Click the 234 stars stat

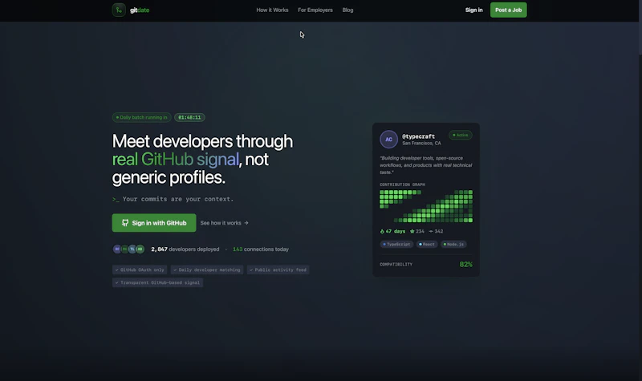(x=416, y=231)
